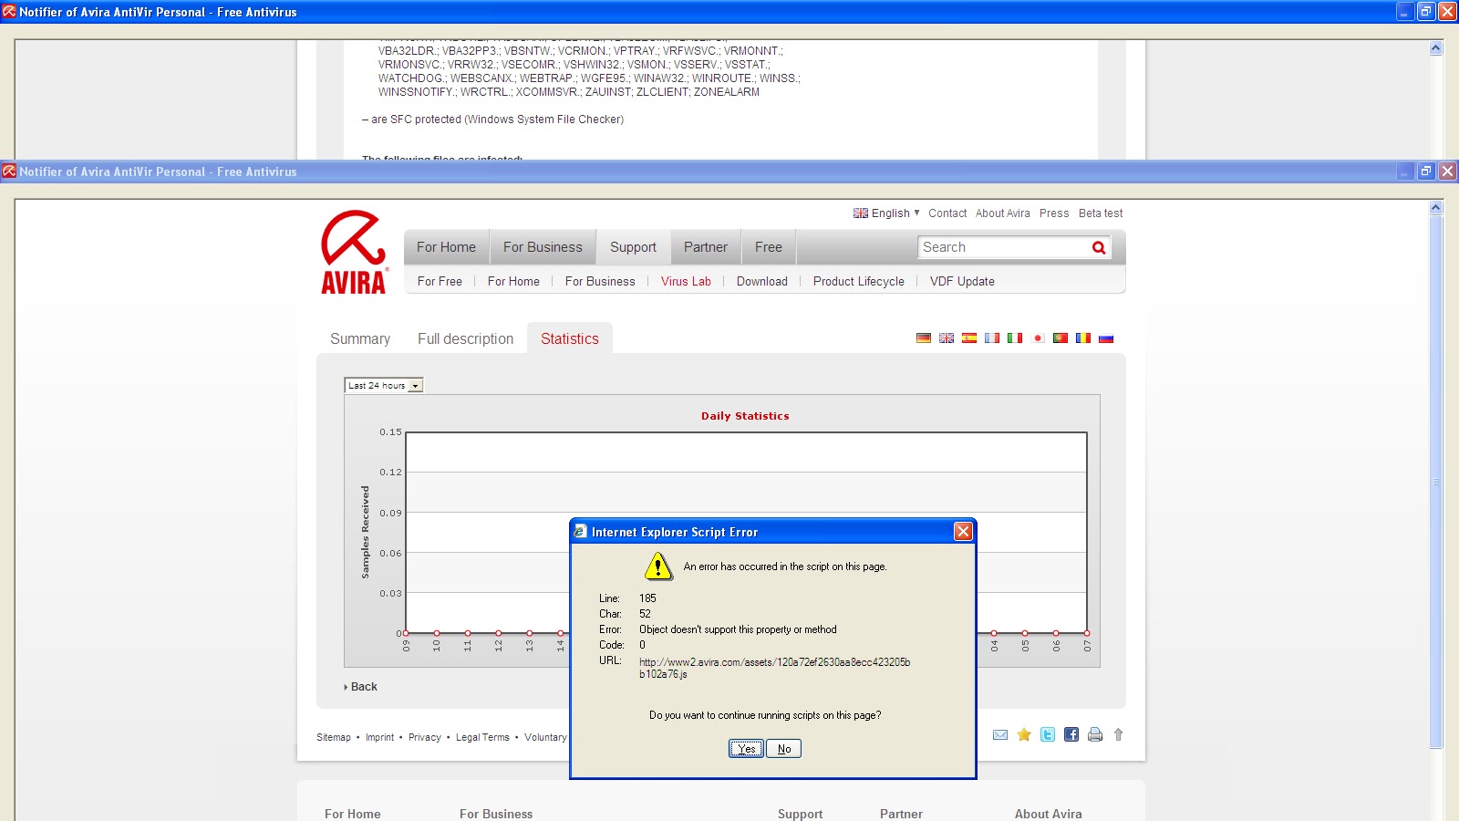Click the gray up-arrow back-to-top icon
1459x821 pixels.
click(x=1118, y=734)
